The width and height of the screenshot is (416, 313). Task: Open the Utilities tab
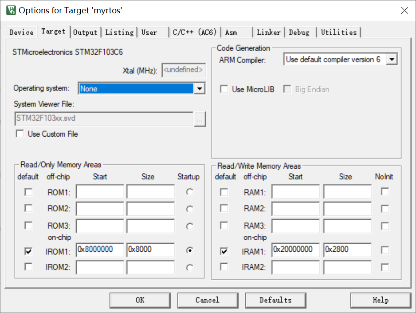point(339,32)
